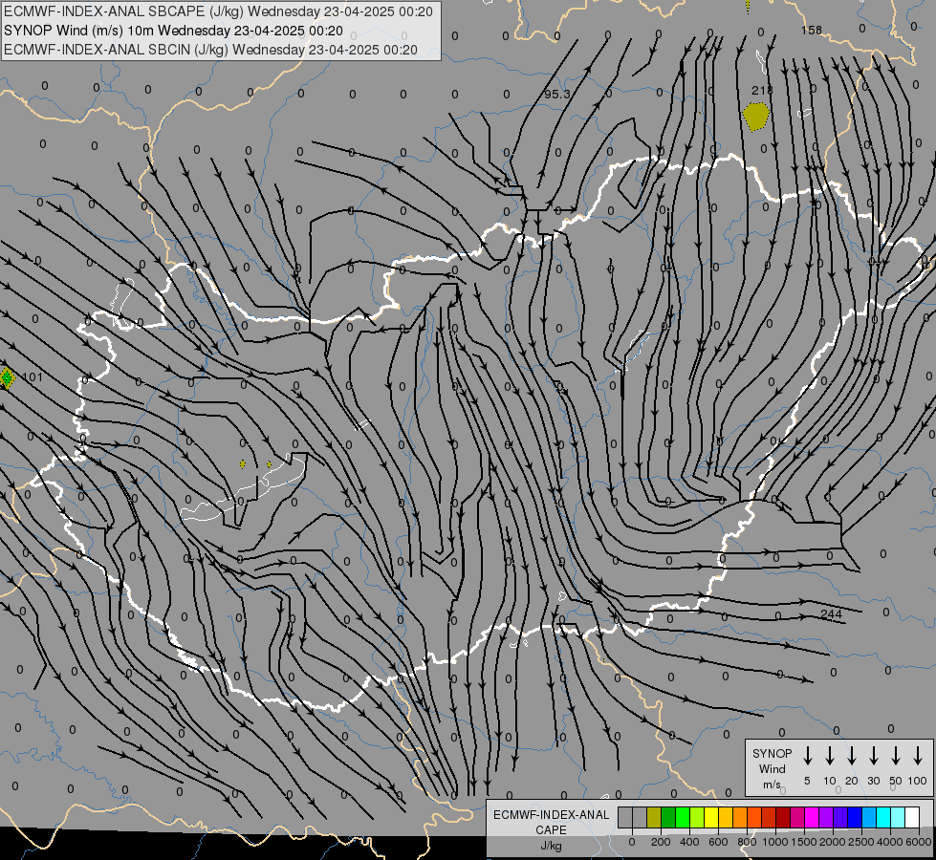936x860 pixels.
Task: Click the 10 m/s wind arrow in legend
Action: 830,756
